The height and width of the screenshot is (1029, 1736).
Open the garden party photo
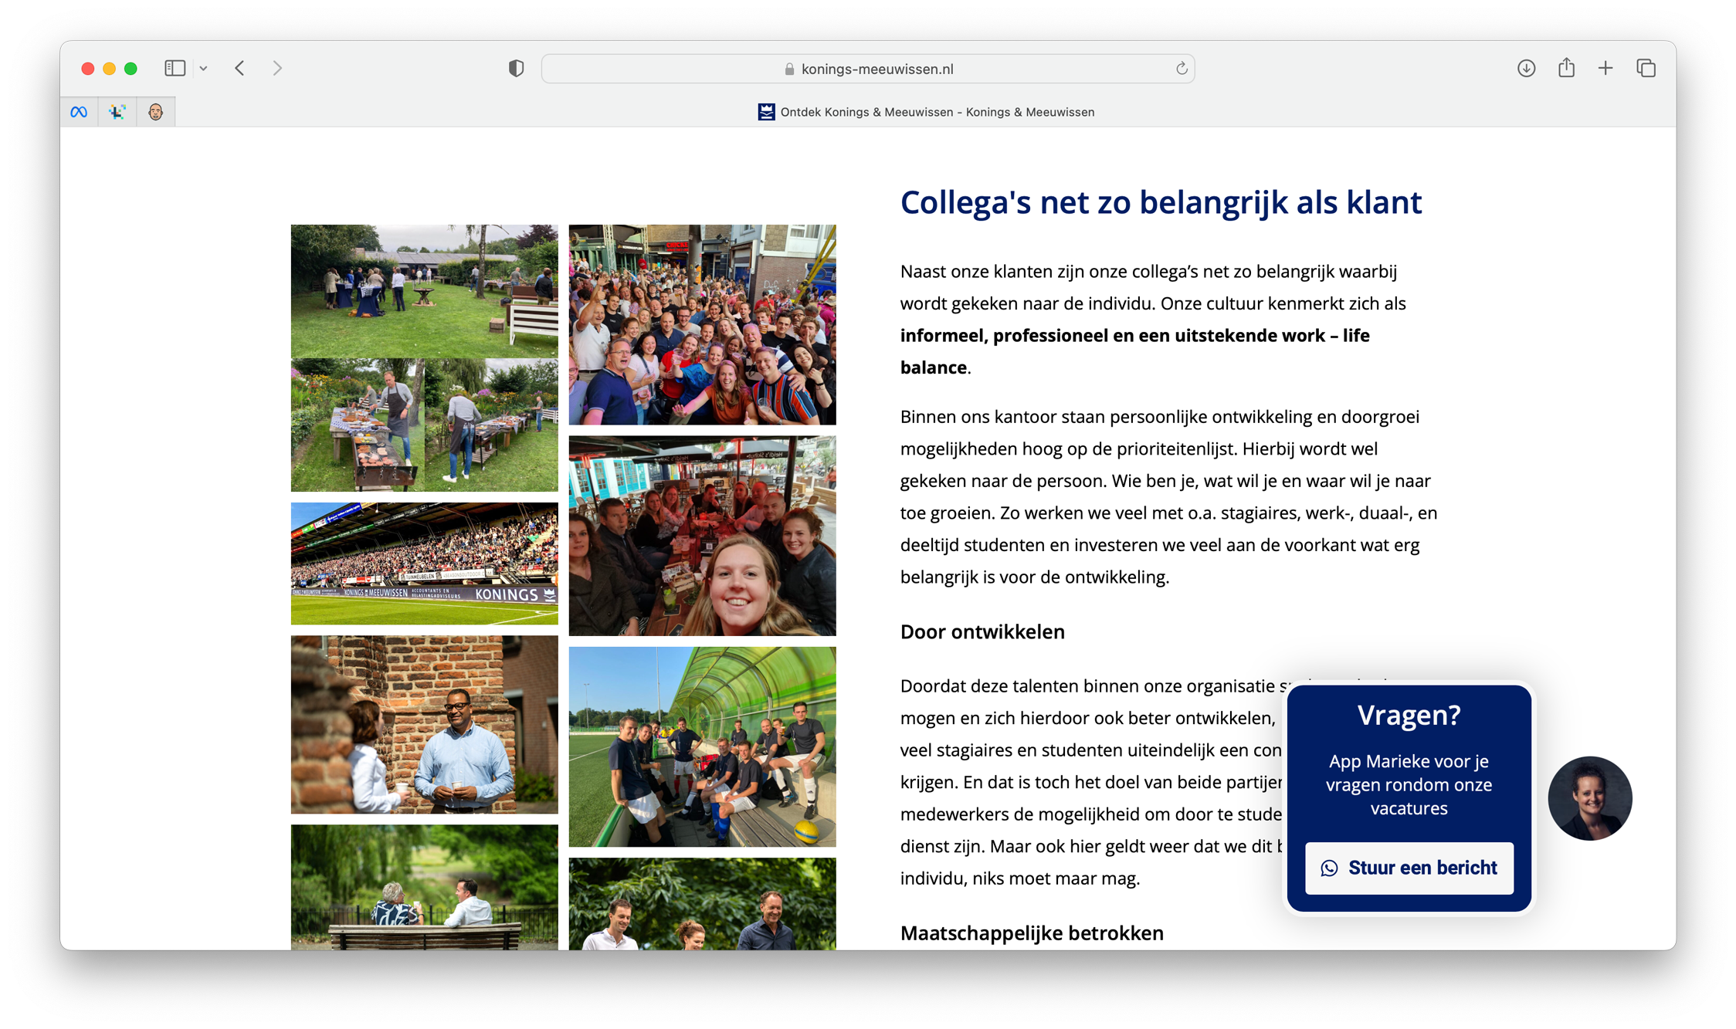coord(424,291)
